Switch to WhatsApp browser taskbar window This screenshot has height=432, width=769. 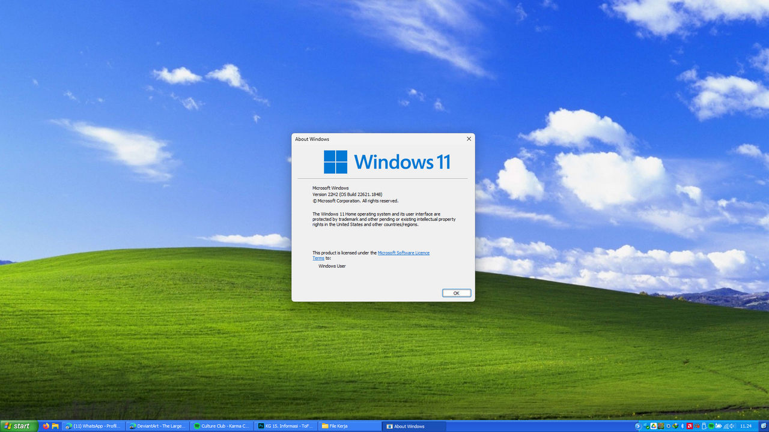(x=93, y=426)
